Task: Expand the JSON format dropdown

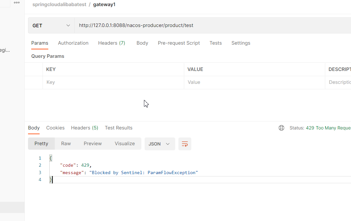Action: click(x=160, y=144)
